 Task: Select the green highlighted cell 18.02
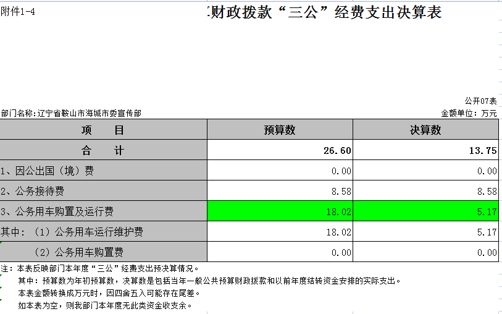tap(280, 211)
